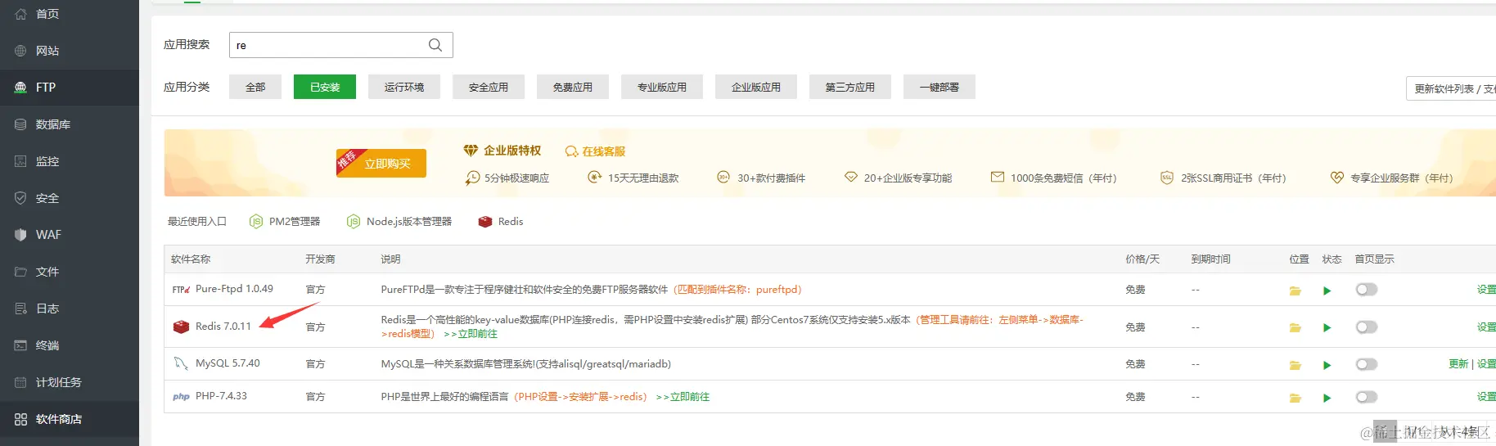Click the green status play icon for Redis
The image size is (1496, 446).
tap(1327, 327)
